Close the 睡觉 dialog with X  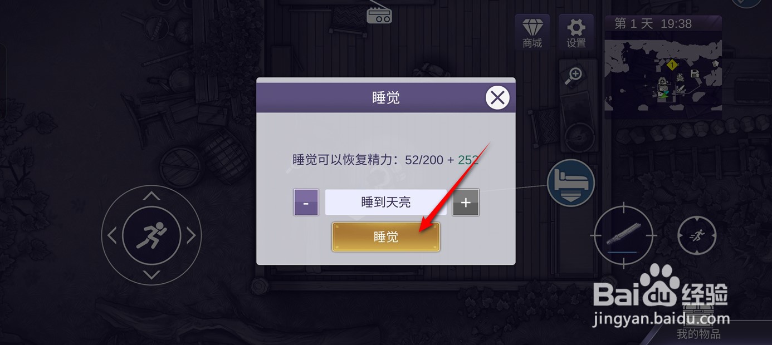tap(497, 98)
